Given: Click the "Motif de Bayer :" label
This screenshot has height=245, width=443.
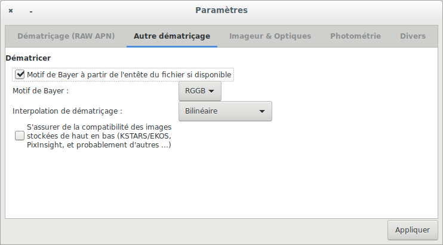Looking at the screenshot, I should 41,92.
